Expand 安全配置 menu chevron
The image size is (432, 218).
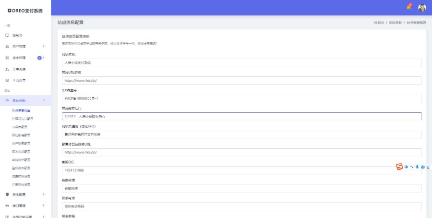point(44,194)
